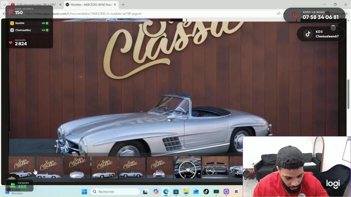Click the read aloud icon in address bar

tap(278, 14)
